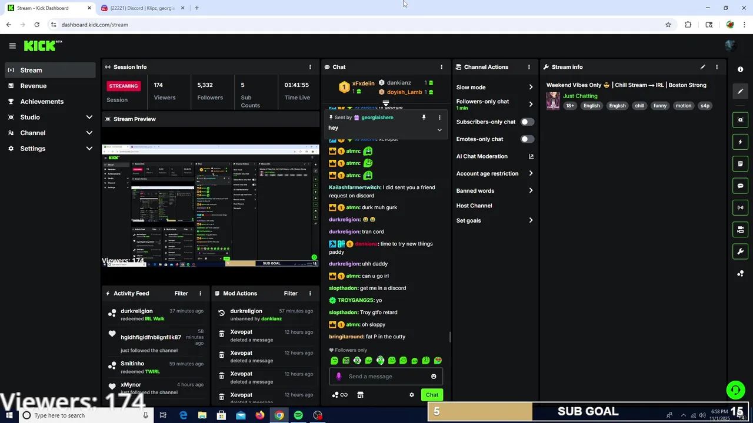Viewport: 753px width, 423px height.
Task: Toggle the stream preview widget icon in the right sidebar
Action: click(740, 120)
